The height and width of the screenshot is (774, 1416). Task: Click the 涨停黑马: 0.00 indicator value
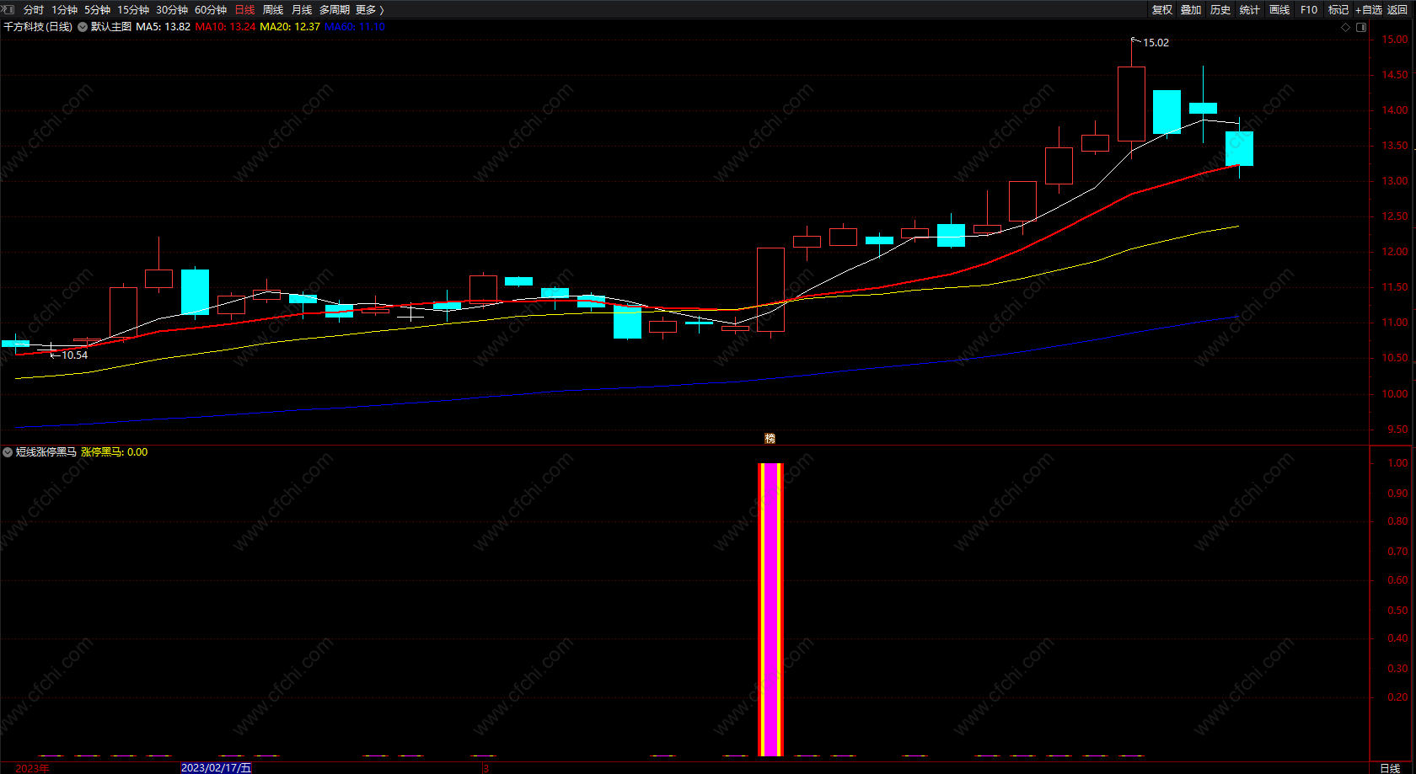pos(115,452)
